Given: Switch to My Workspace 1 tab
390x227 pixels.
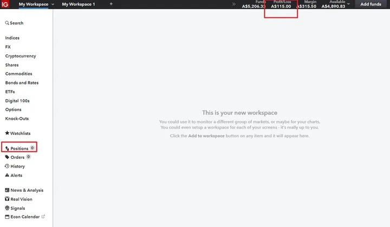Looking at the screenshot, I should [78, 4].
